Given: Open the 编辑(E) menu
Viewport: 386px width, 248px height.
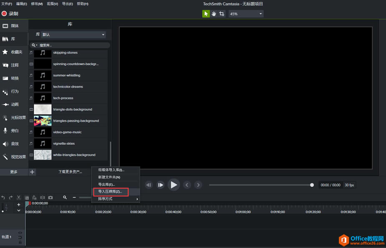Looking at the screenshot, I should [x=22, y=4].
